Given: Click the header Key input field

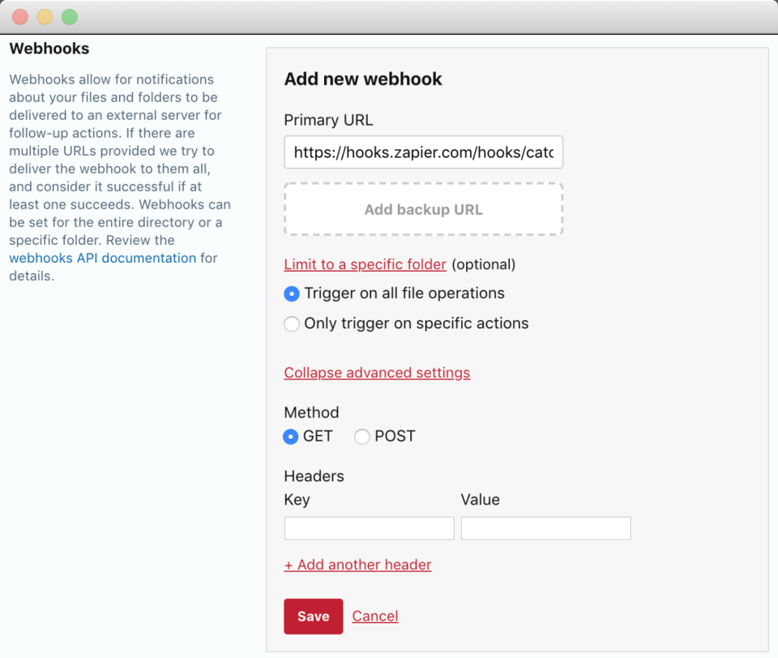Looking at the screenshot, I should (369, 528).
